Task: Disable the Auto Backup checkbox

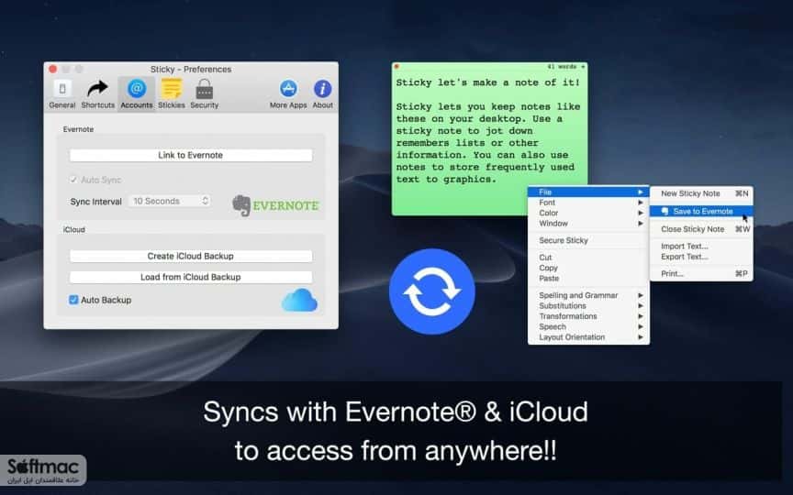Action: pos(73,300)
